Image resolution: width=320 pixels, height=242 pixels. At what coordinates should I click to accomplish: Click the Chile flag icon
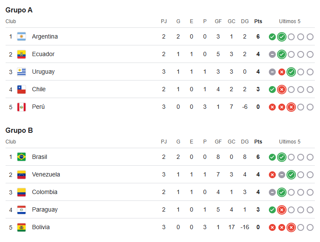21,90
